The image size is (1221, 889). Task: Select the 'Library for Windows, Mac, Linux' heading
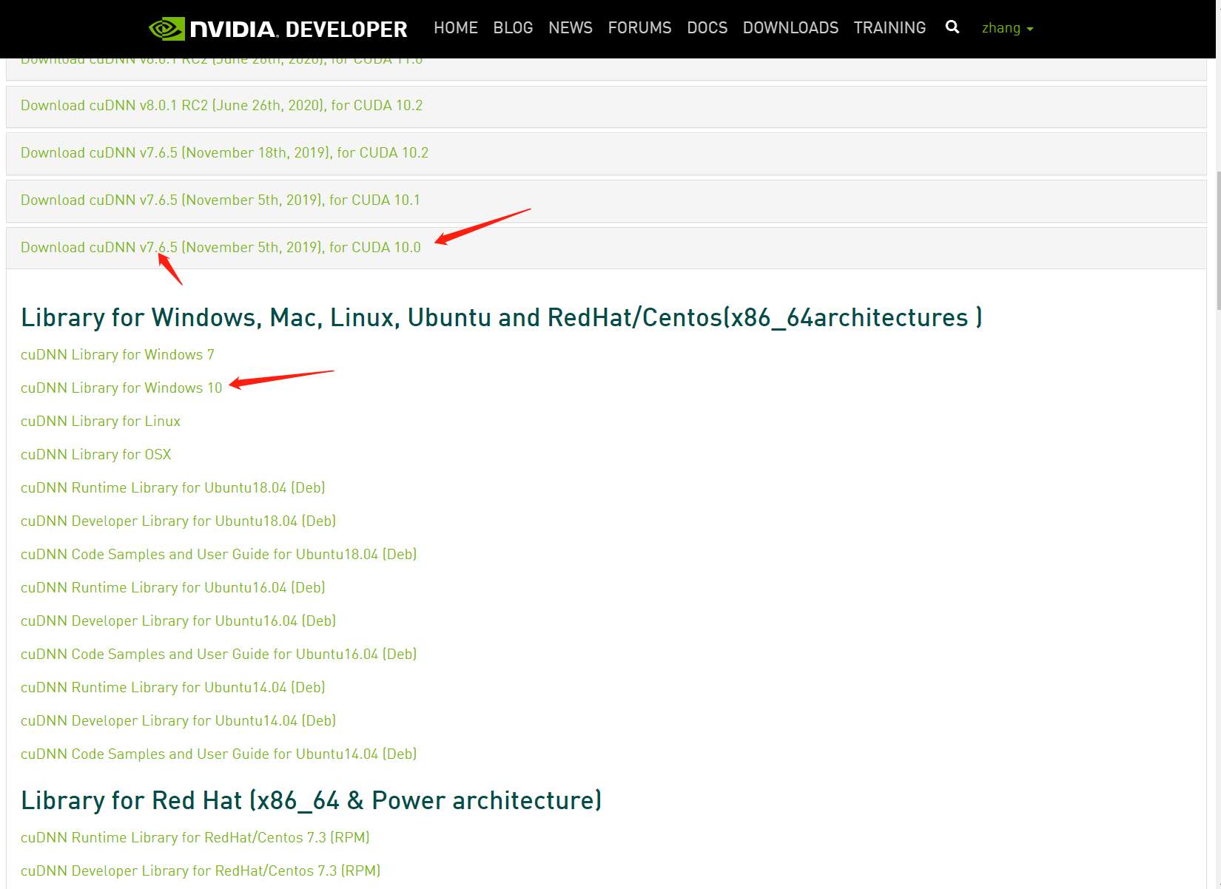click(x=502, y=318)
